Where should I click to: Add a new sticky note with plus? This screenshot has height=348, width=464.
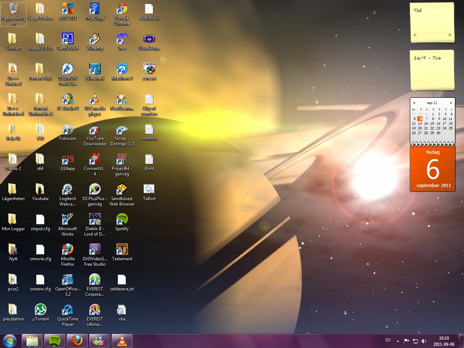[x=449, y=35]
